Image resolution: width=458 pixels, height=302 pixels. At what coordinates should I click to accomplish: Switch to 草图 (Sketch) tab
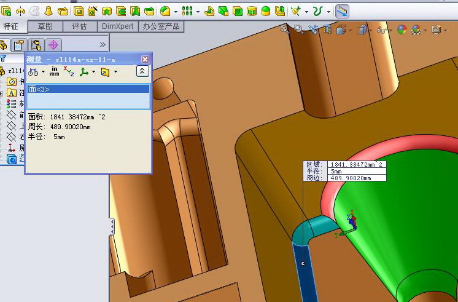tap(45, 26)
